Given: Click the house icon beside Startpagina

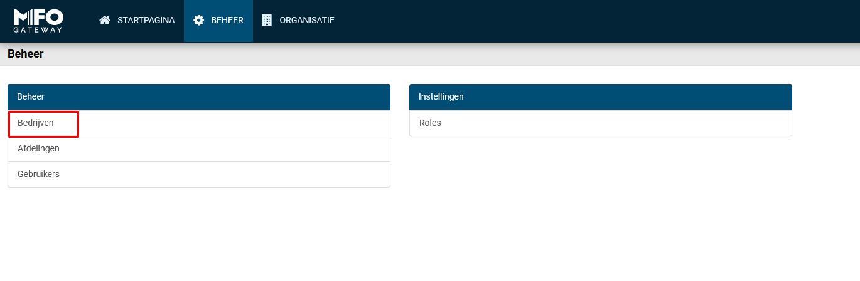Looking at the screenshot, I should coord(105,21).
